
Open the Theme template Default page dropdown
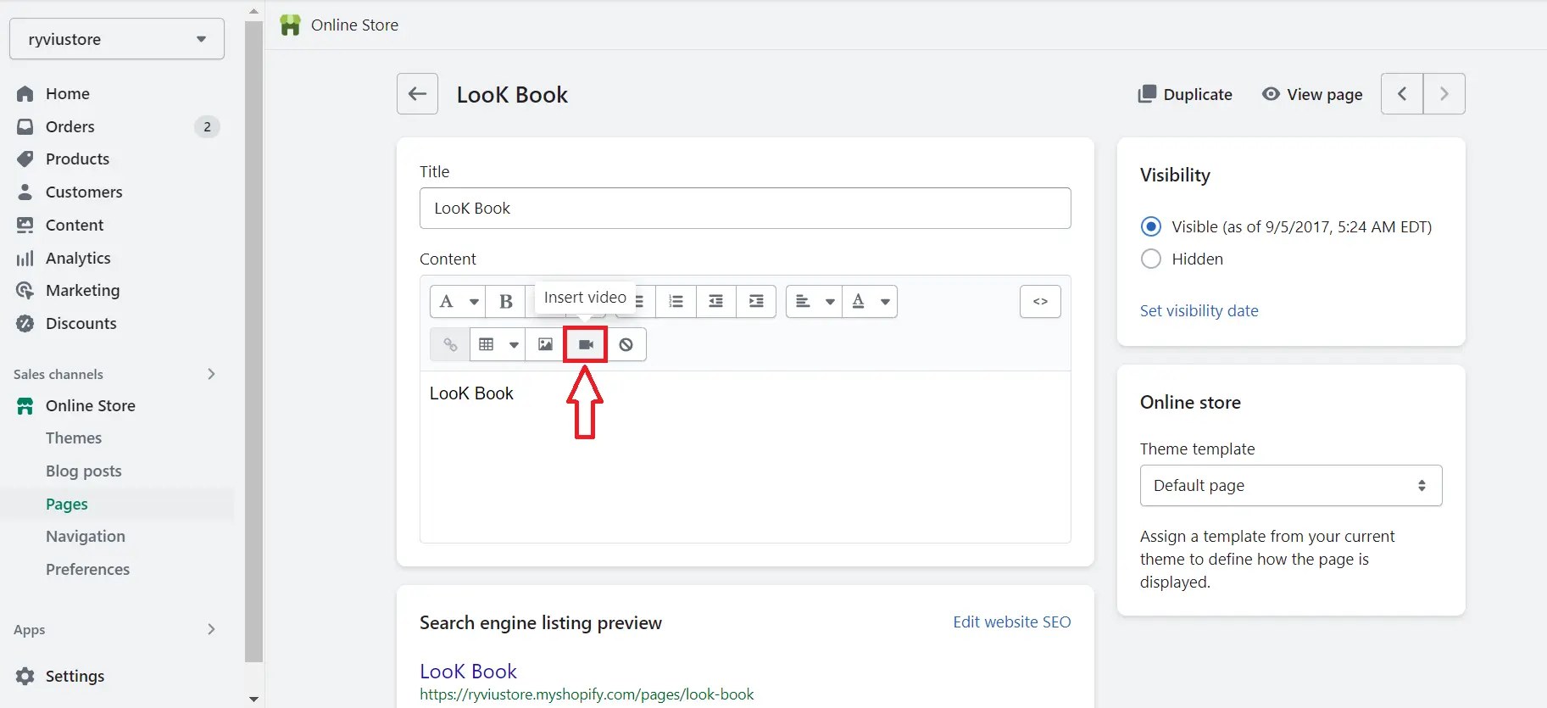point(1290,486)
